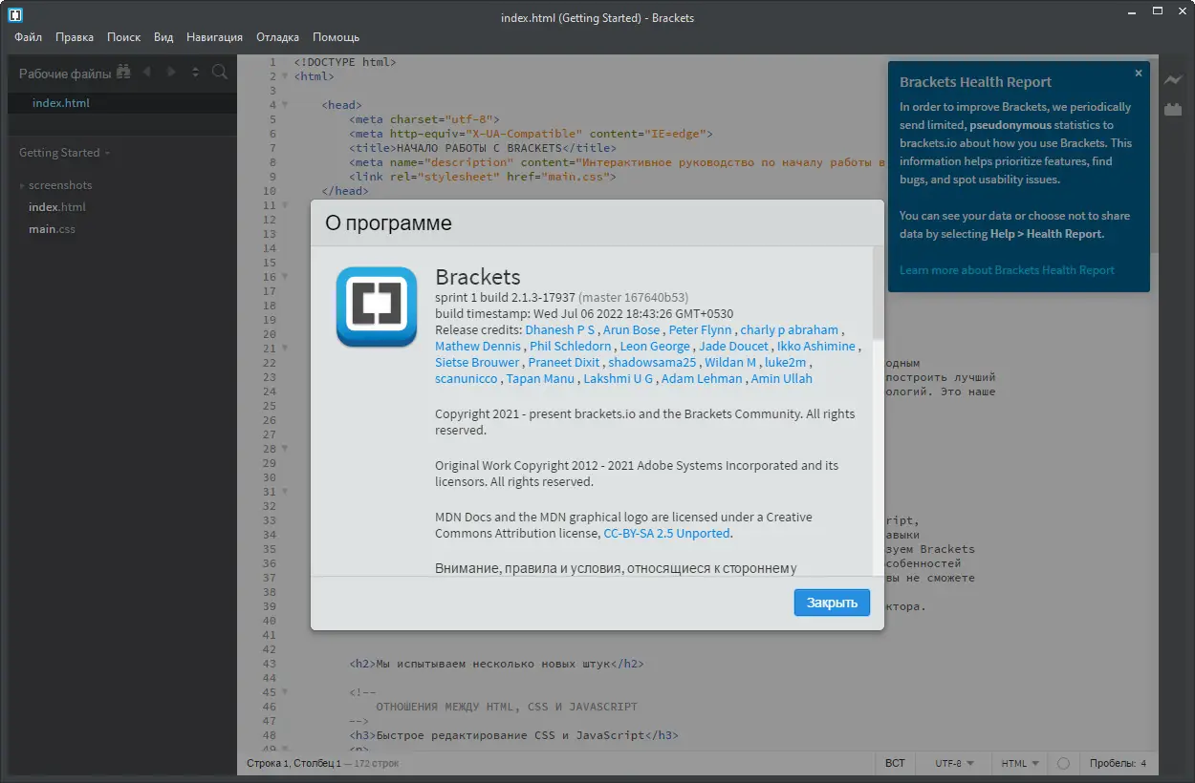Open the Tapan Manu credit link
The image size is (1195, 783).
tap(541, 378)
